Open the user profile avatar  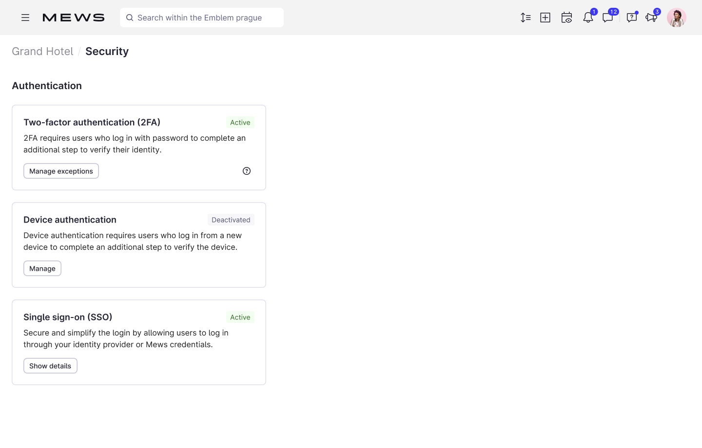point(676,18)
